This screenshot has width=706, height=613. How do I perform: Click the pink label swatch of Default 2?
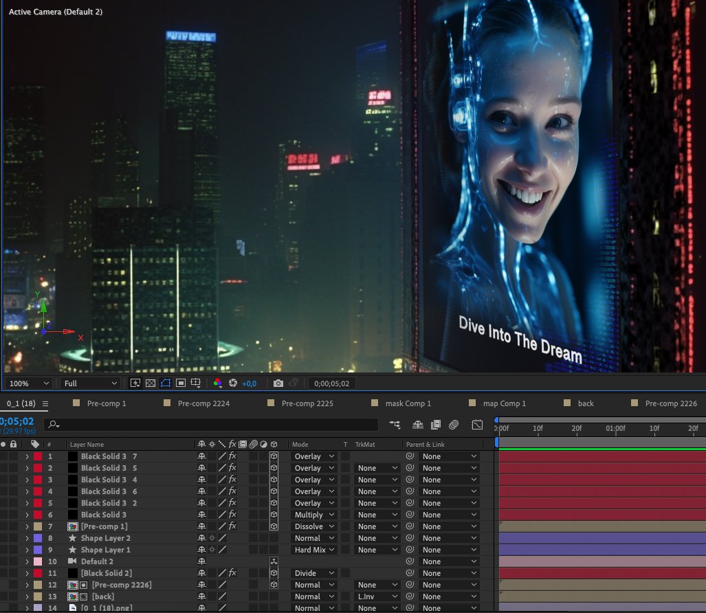click(x=38, y=561)
